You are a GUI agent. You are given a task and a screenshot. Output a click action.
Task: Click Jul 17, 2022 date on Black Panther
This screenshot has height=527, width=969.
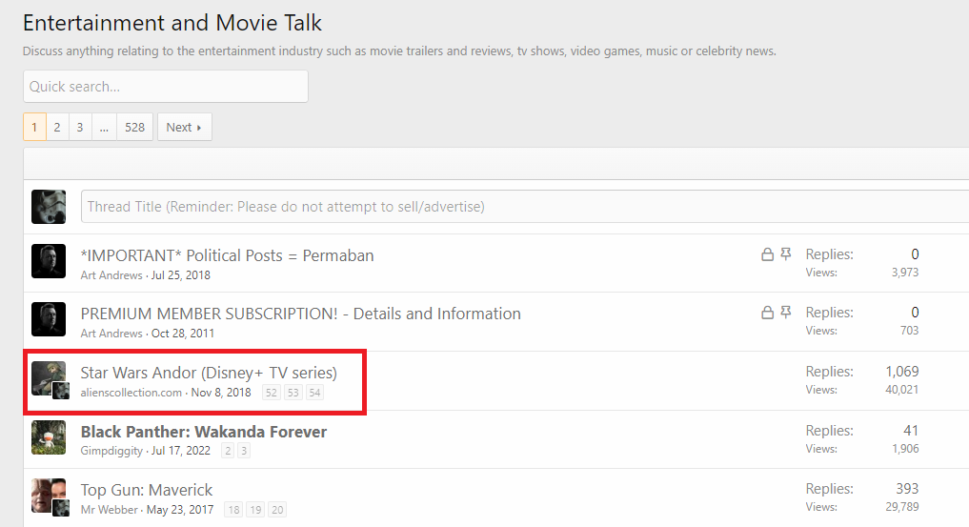(181, 451)
